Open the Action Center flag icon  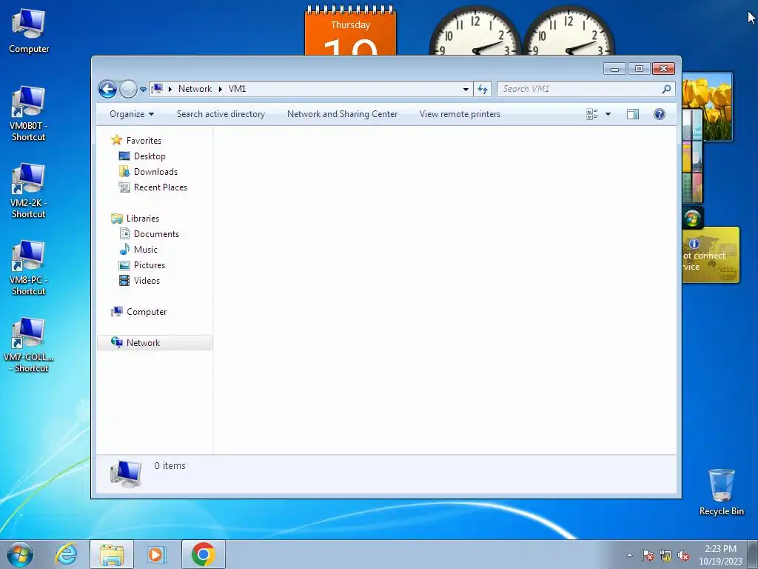click(x=648, y=556)
